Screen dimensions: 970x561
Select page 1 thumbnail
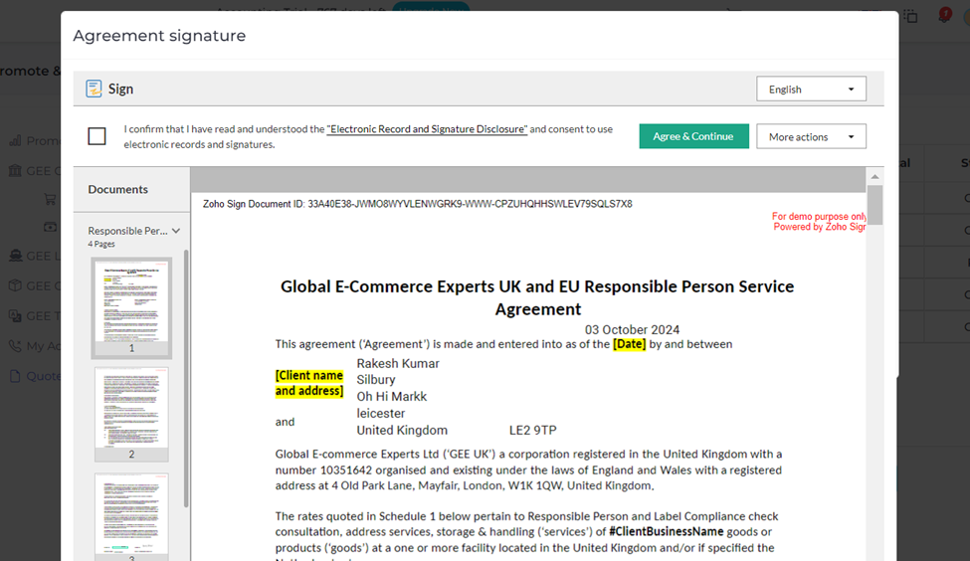[x=131, y=301]
